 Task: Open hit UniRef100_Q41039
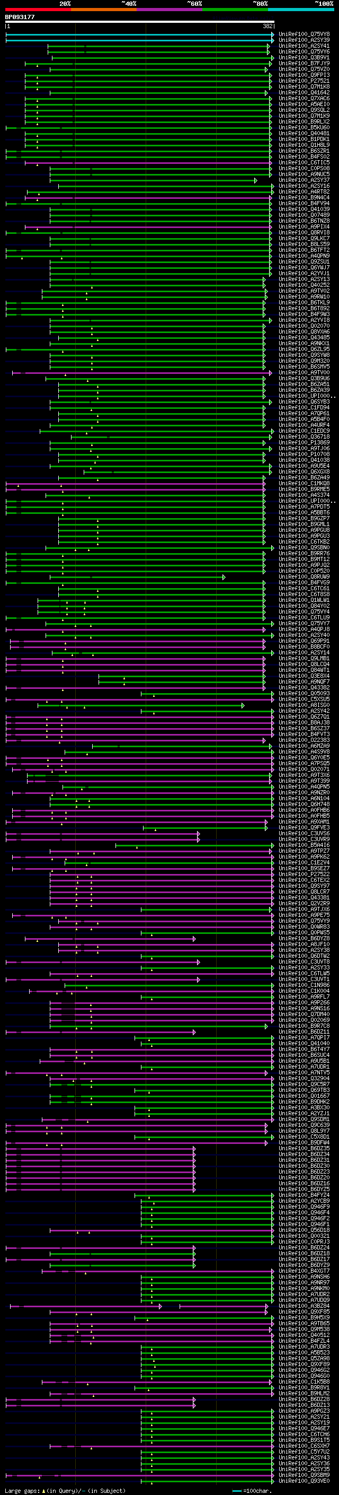coord(304,209)
